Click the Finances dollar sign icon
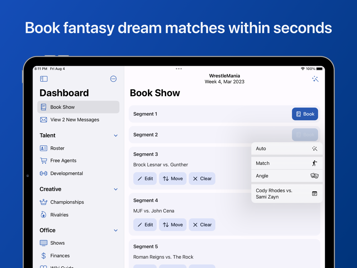 44,256
